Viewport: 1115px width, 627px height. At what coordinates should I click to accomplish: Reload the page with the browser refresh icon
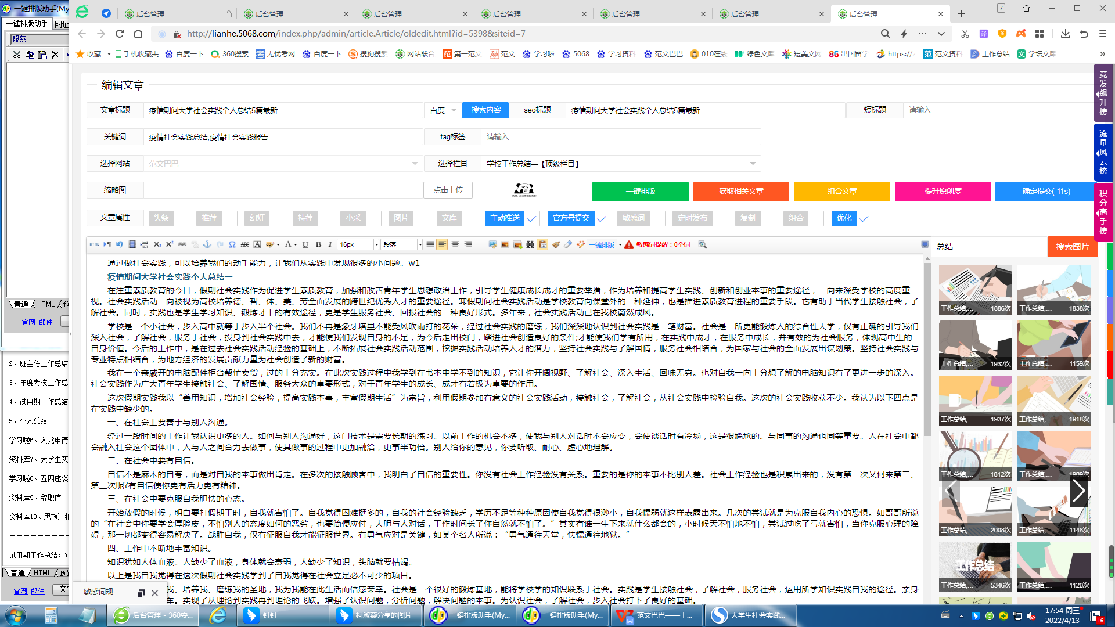[x=120, y=34]
